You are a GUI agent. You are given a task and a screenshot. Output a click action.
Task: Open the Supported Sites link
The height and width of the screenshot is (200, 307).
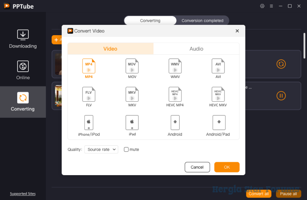[23, 194]
